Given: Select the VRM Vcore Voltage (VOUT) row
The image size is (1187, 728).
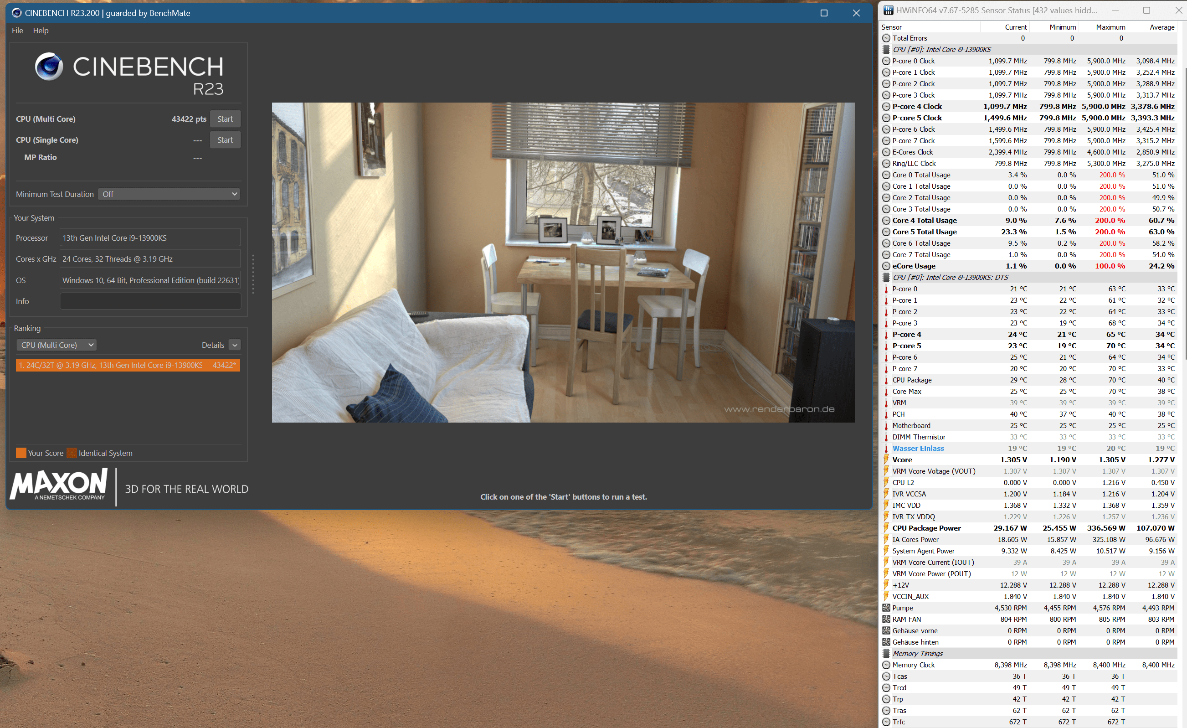Looking at the screenshot, I should point(1028,471).
